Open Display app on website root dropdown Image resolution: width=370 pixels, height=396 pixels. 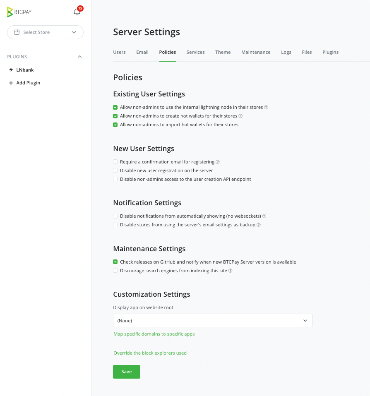[213, 321]
